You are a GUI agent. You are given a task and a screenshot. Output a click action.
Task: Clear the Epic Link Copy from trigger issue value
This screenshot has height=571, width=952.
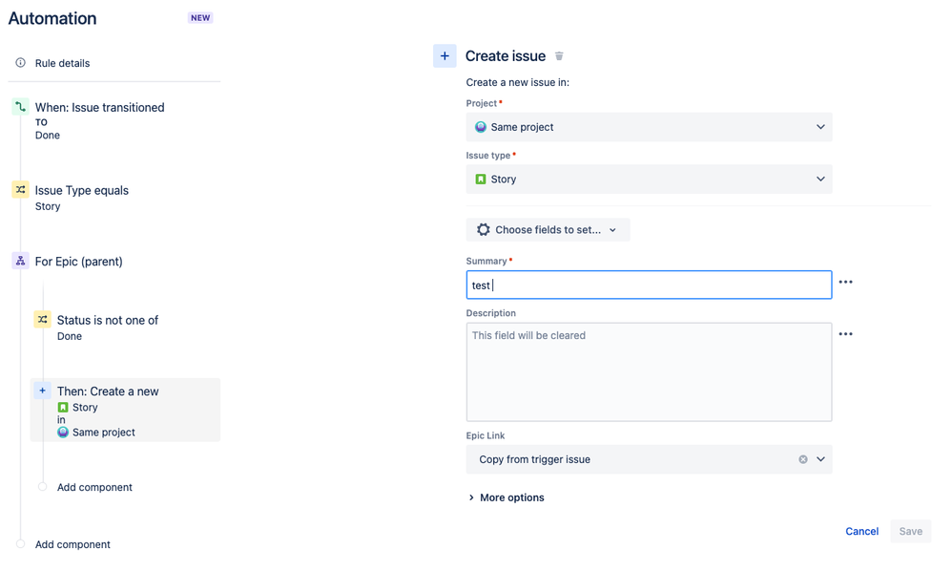(802, 459)
